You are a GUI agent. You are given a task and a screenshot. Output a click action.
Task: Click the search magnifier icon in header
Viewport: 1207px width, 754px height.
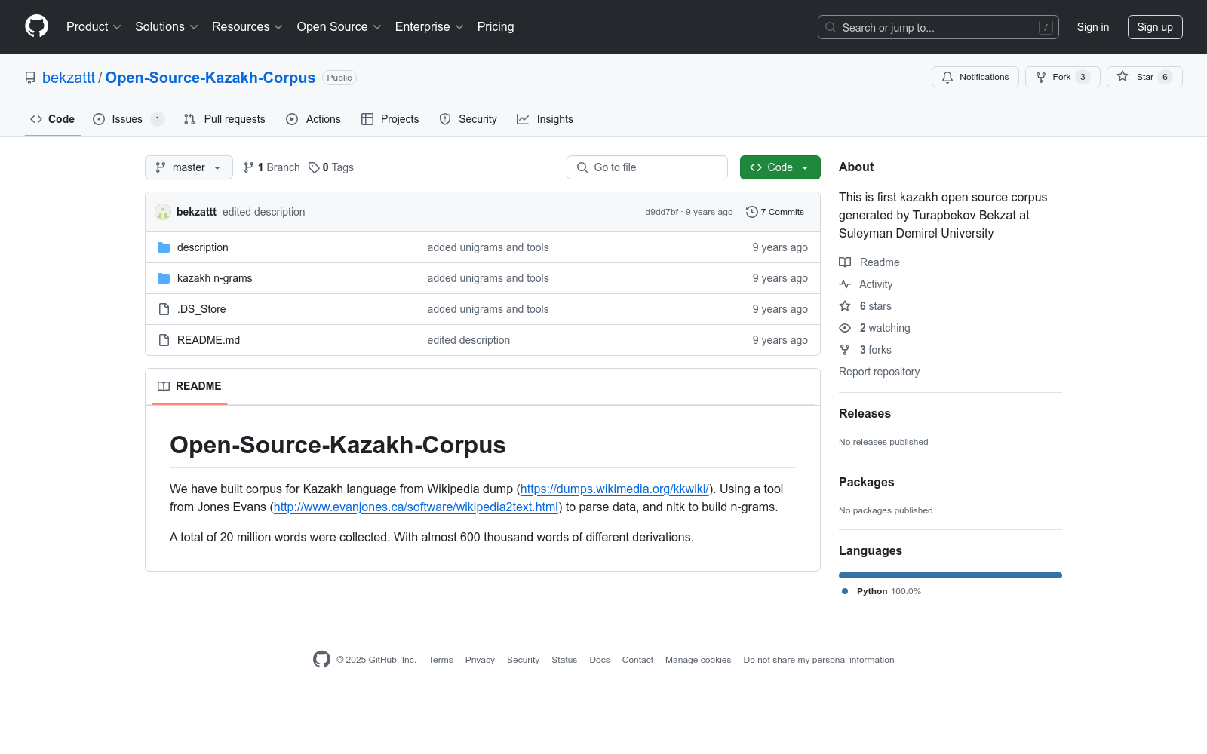(x=831, y=27)
